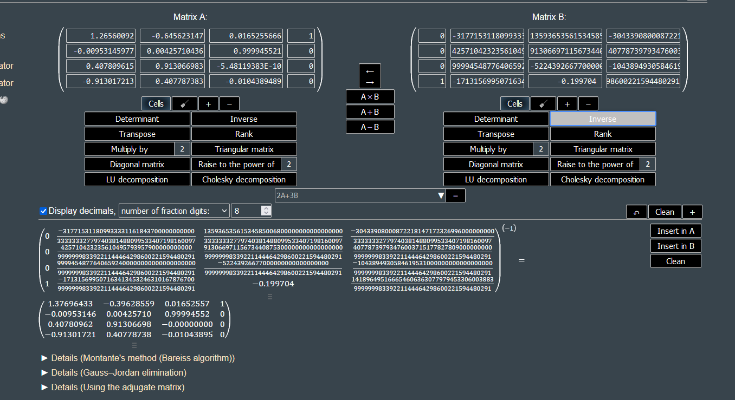Expand Details for Montante's method
Screen dimensions: 735x400
[x=138, y=358]
